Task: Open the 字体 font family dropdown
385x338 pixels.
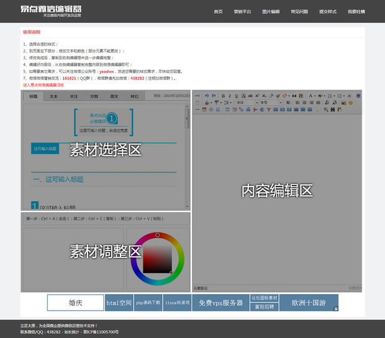Action: click(x=247, y=102)
